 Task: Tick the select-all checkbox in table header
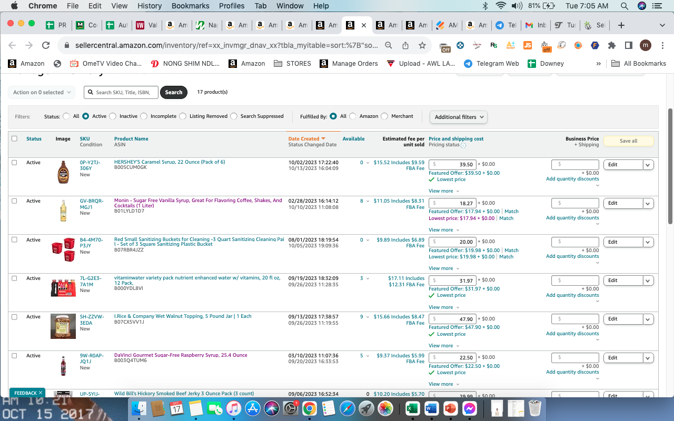coord(14,139)
